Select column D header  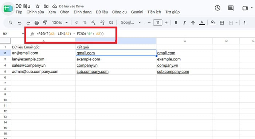[x=226, y=41]
